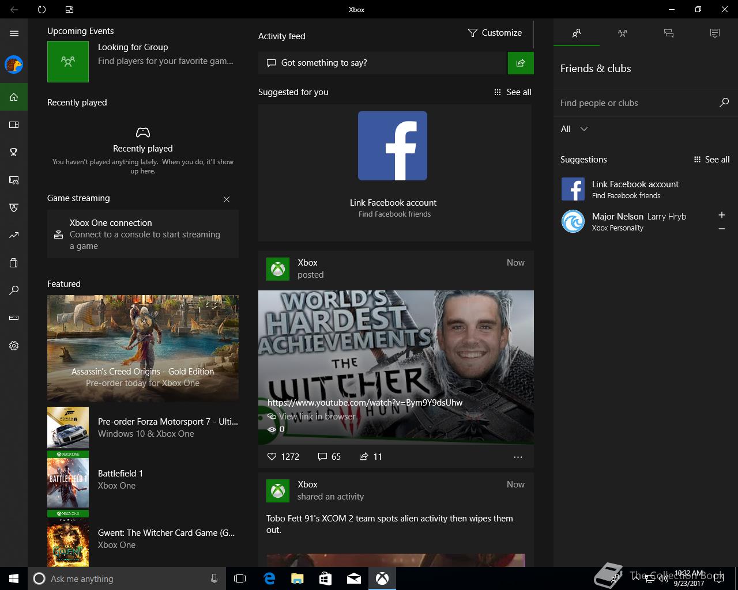The height and width of the screenshot is (590, 738).
Task: Open Battlefield 1 featured item
Action: pyautogui.click(x=143, y=479)
